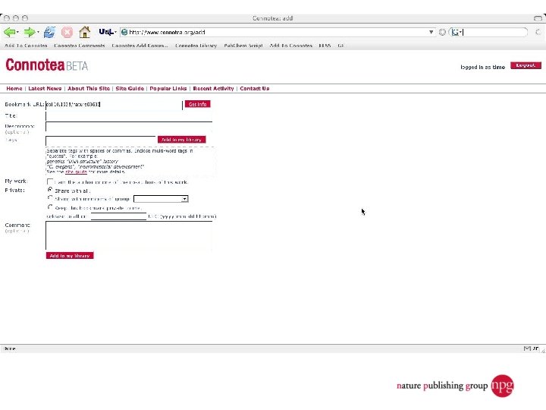The image size is (546, 410).
Task: Open the search engine chooser icon
Action: pyautogui.click(x=457, y=33)
